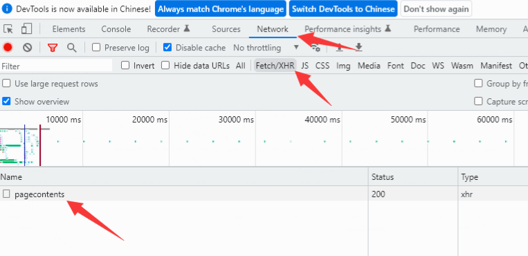This screenshot has height=256, width=528.
Task: Open the No throttling dropdown
Action: coord(266,48)
